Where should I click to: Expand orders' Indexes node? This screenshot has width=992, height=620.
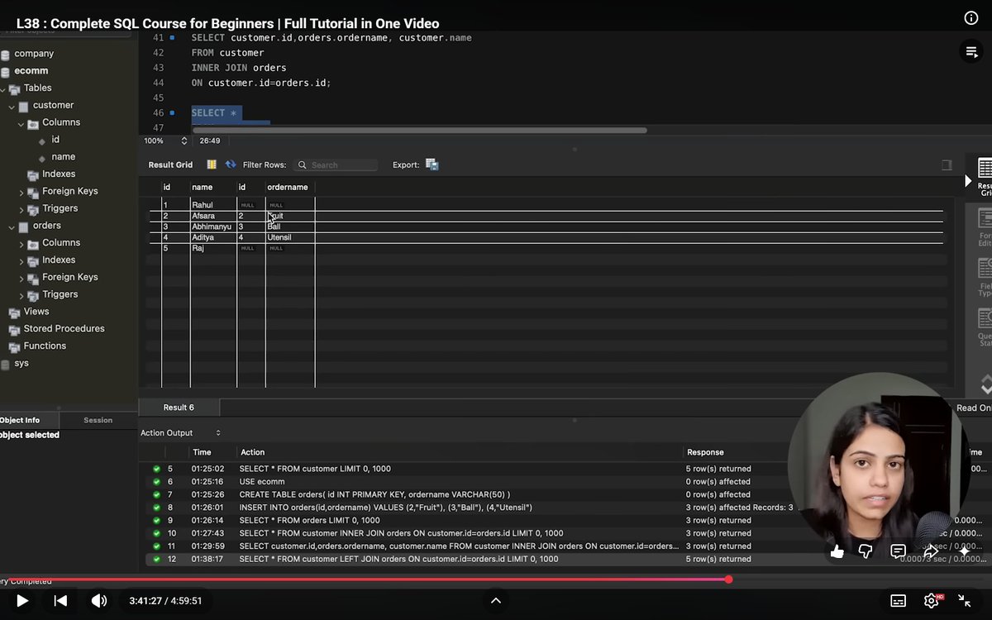[x=21, y=260]
